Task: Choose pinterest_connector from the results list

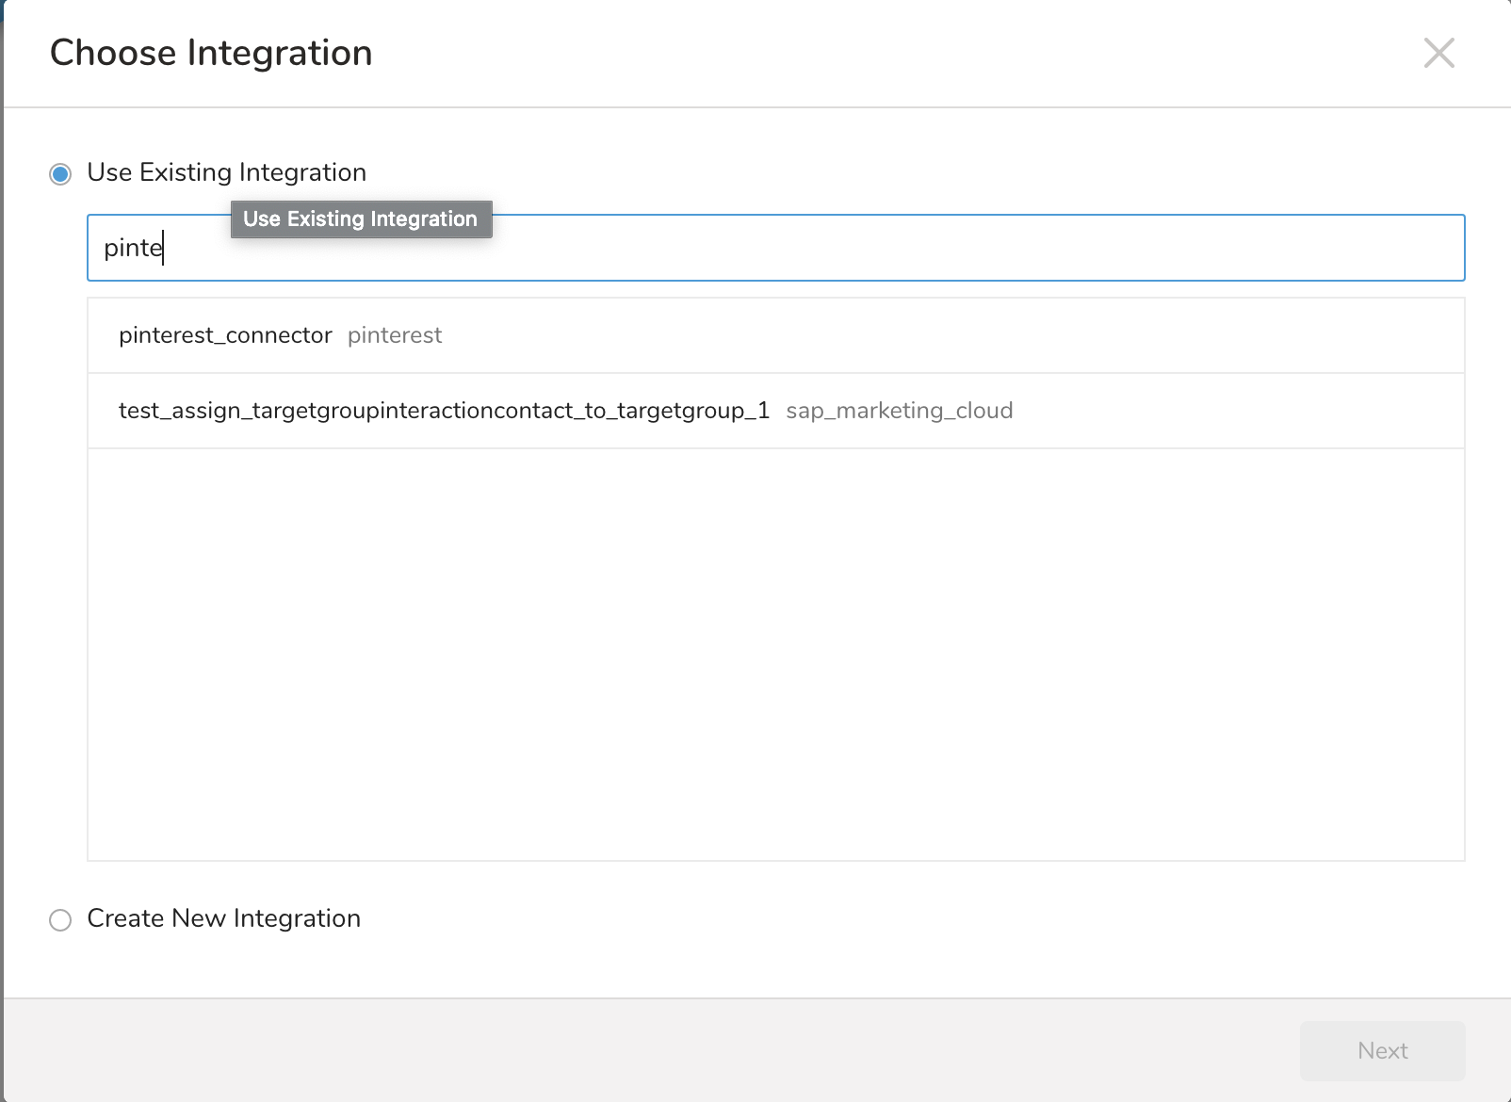Action: (225, 336)
